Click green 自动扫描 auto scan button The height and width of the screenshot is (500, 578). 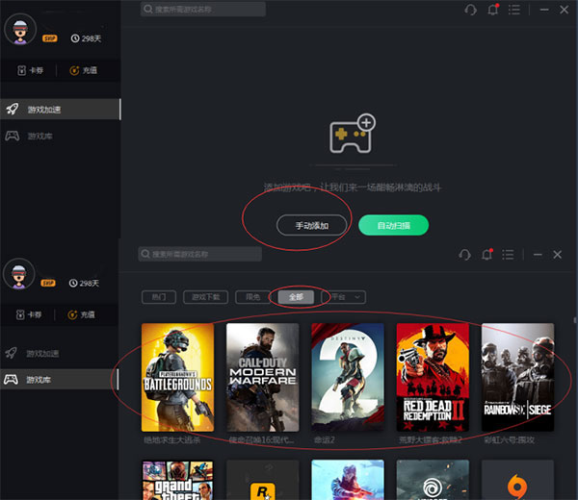pyautogui.click(x=393, y=225)
